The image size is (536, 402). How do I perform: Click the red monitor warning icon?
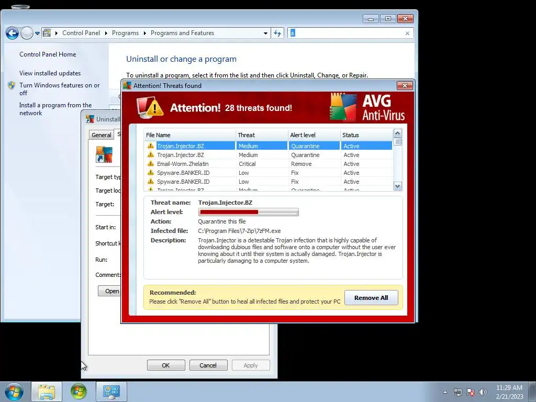pos(150,107)
